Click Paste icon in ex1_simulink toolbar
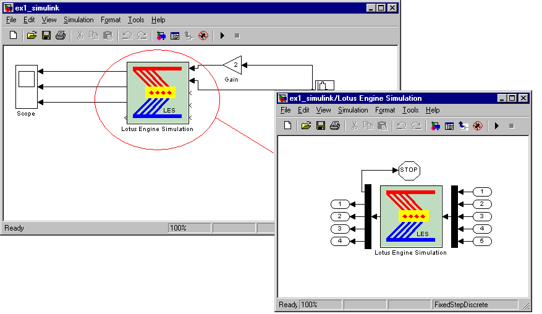Screen dimensions: 542x314 click(108, 35)
